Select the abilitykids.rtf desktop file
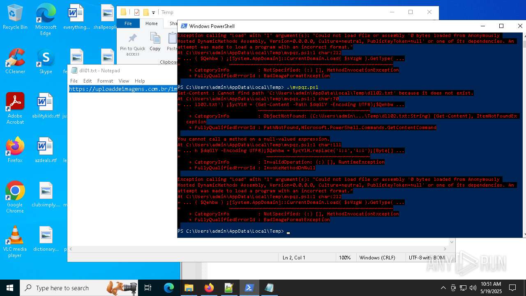526x296 pixels. coord(46,106)
